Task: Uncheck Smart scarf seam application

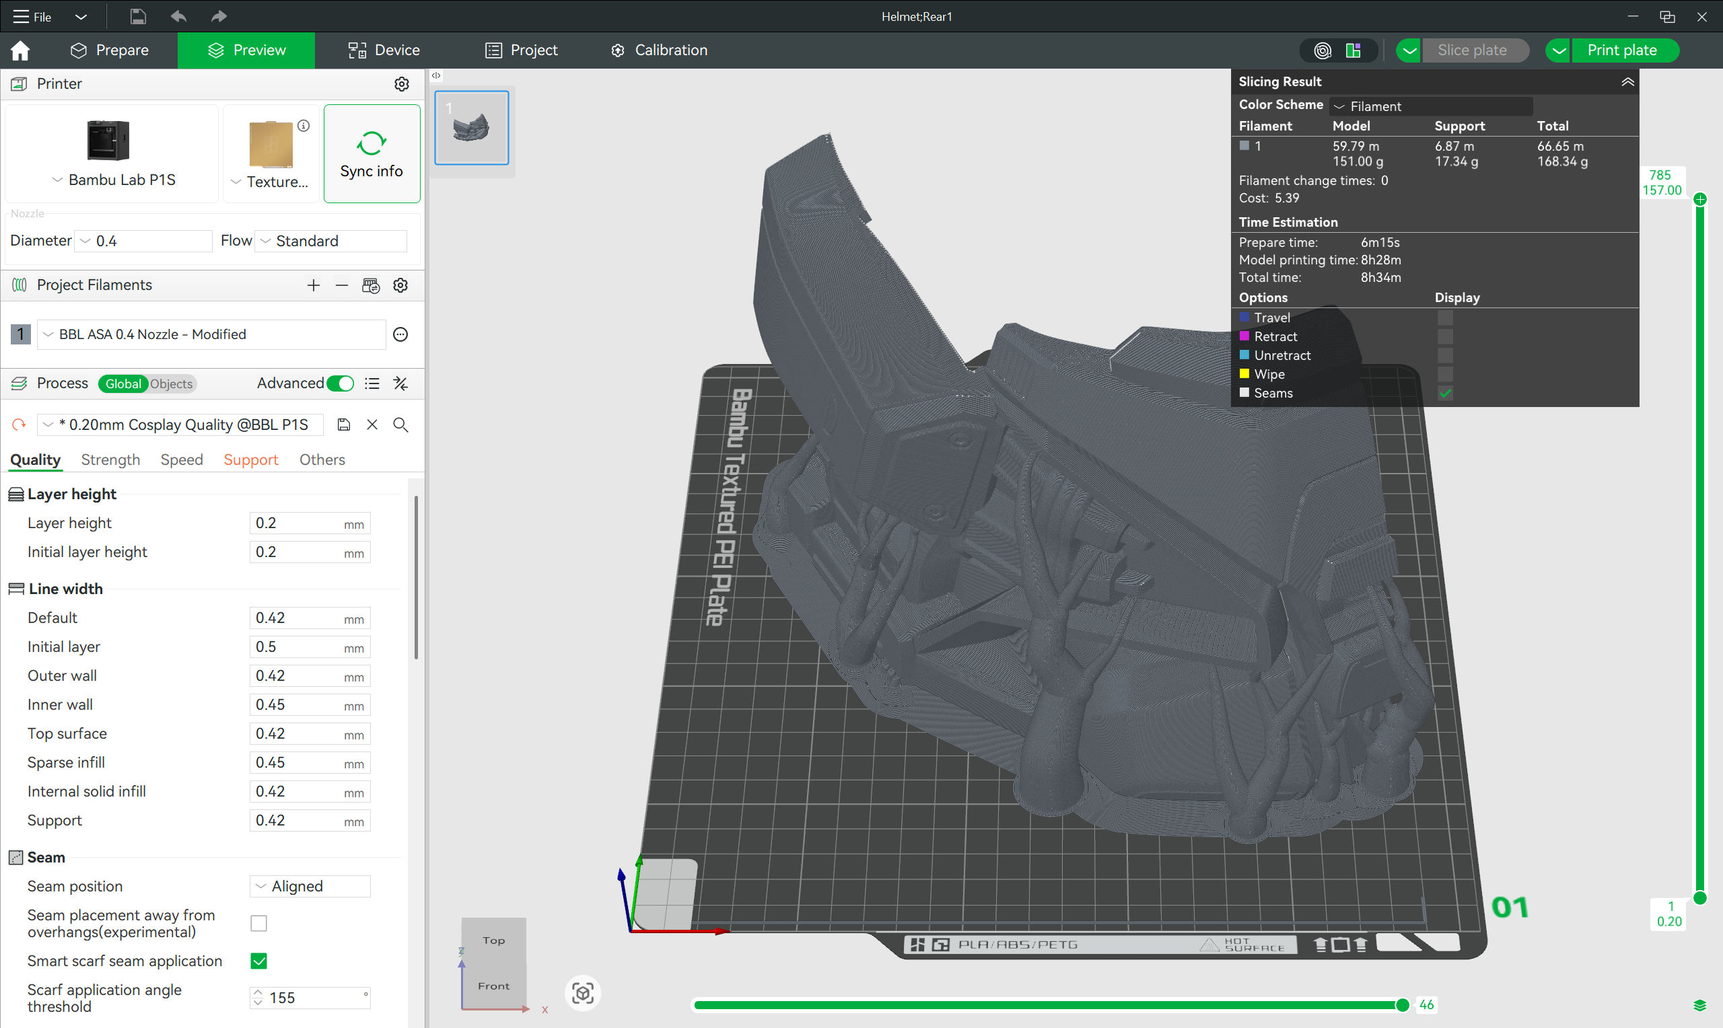Action: pyautogui.click(x=258, y=961)
